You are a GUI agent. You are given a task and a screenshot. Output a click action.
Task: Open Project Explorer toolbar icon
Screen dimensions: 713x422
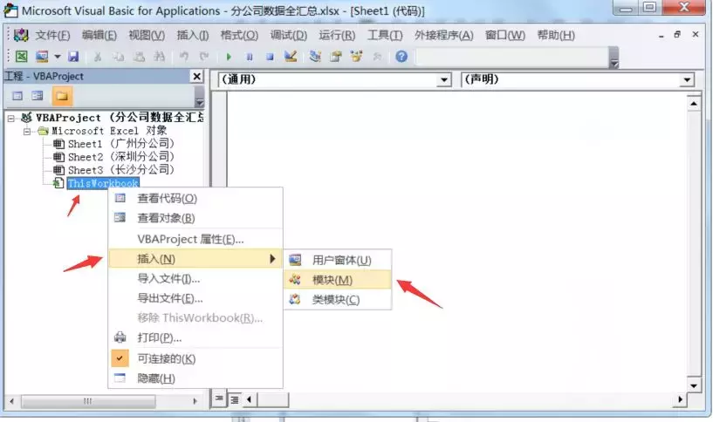315,57
